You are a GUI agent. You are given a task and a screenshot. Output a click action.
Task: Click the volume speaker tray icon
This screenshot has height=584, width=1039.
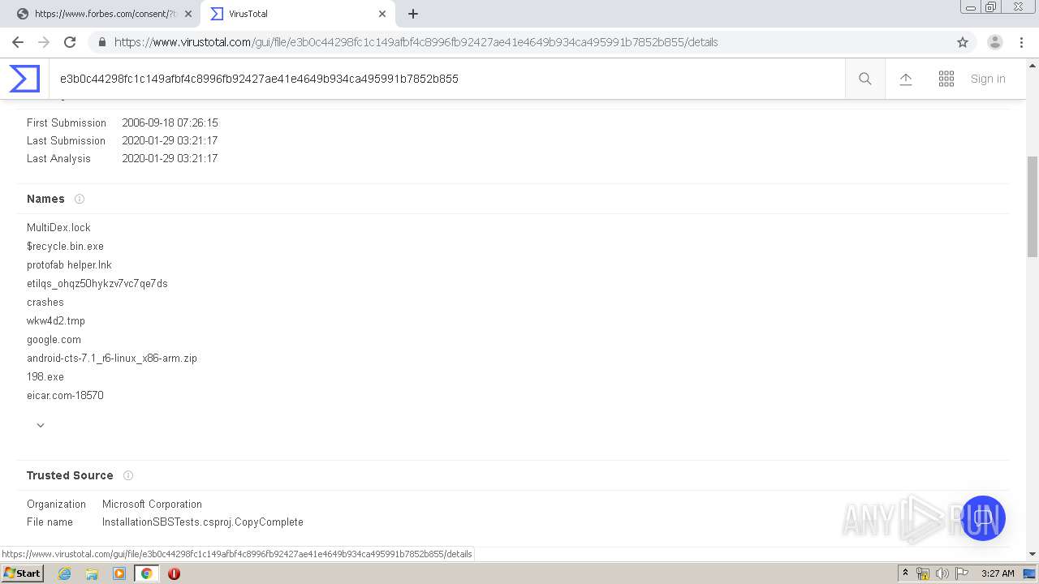point(942,573)
